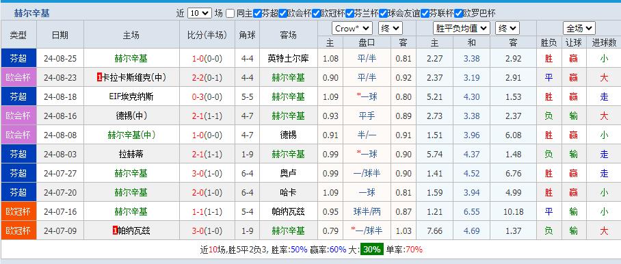Image resolution: width=621 pixels, height=264 pixels.
Task: Open the 终 dropdown beside 胜平负均值
Action: click(507, 28)
